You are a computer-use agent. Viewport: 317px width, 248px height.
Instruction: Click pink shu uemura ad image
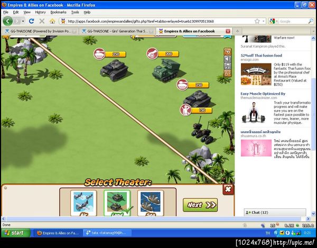click(x=256, y=148)
